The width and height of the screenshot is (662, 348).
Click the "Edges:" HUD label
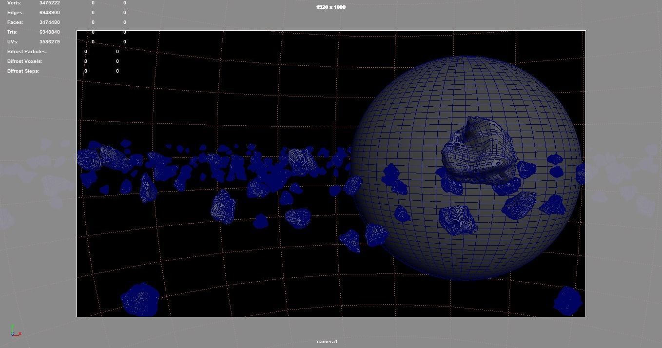(x=16, y=13)
